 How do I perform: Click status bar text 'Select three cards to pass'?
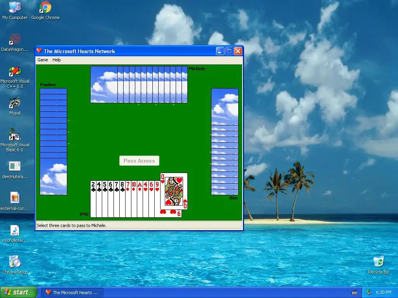pos(72,225)
